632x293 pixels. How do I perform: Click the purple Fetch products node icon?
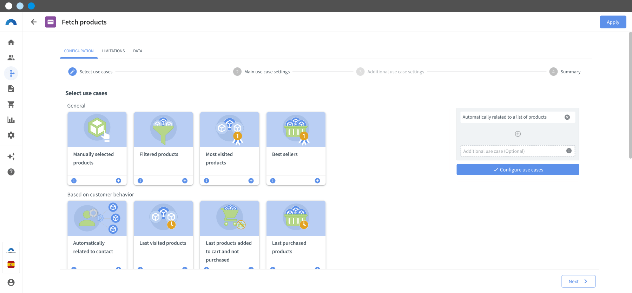51,22
